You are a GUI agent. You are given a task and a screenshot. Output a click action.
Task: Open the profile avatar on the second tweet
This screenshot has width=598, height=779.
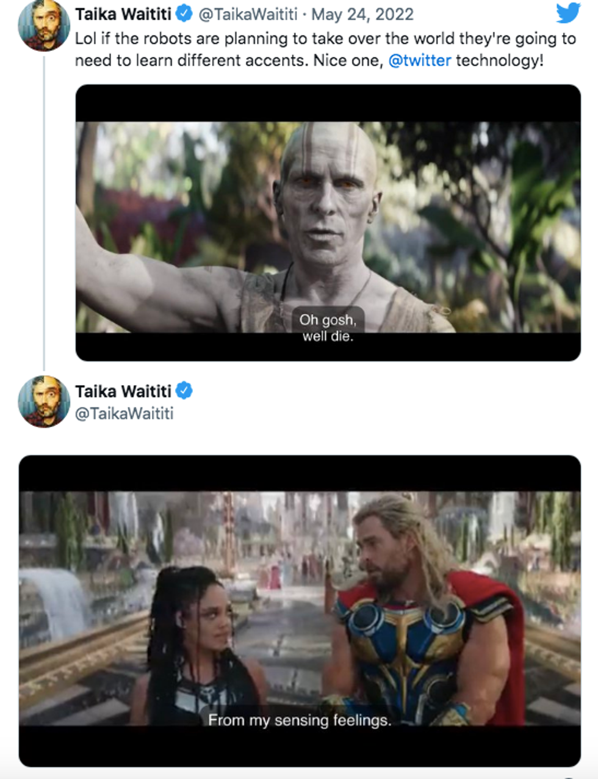44,401
